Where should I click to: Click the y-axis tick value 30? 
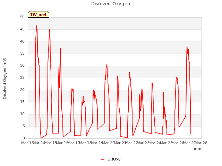point(22,65)
